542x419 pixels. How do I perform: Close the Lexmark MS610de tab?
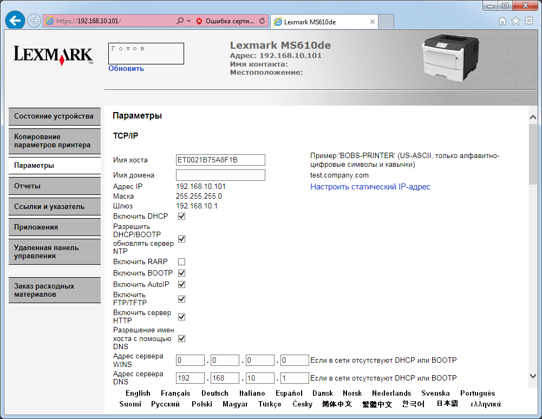[x=373, y=22]
